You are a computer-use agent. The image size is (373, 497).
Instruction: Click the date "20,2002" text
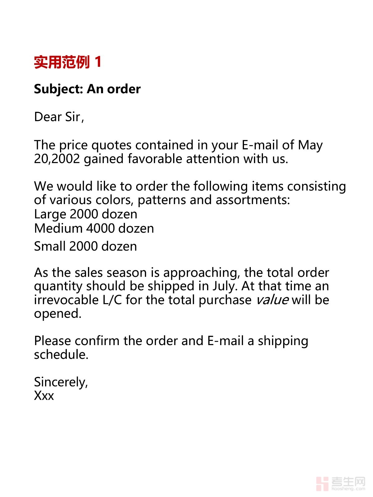[x=57, y=159]
